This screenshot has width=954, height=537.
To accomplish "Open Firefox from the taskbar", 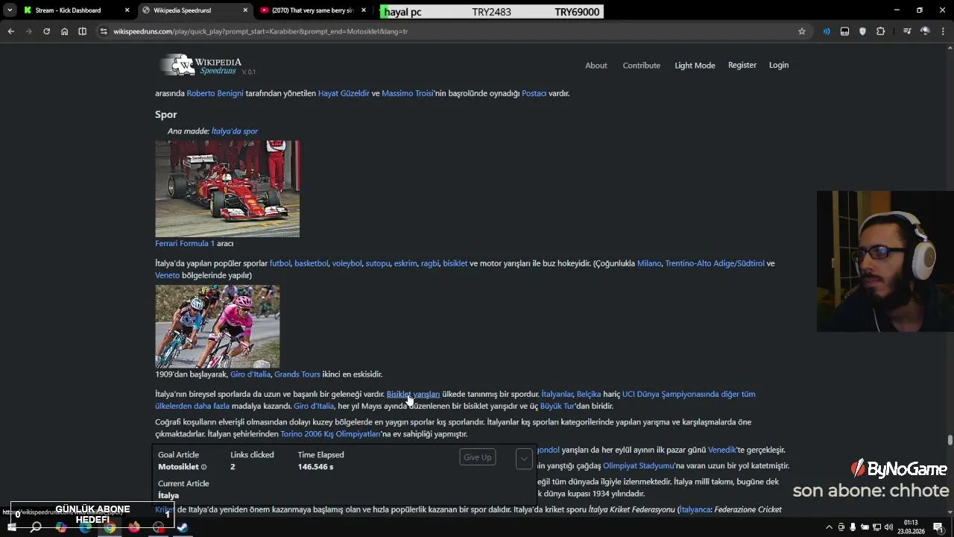I will pos(134,527).
